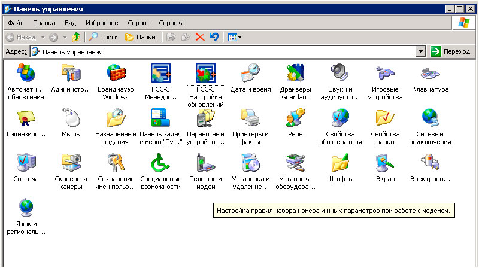The width and height of the screenshot is (479, 268).
Task: Maximize the Панель управления window
Action: (x=459, y=9)
